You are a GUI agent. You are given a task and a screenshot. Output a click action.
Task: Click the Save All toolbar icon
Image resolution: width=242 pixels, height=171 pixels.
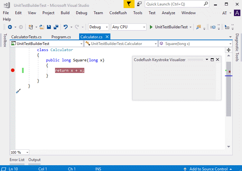click(56, 27)
